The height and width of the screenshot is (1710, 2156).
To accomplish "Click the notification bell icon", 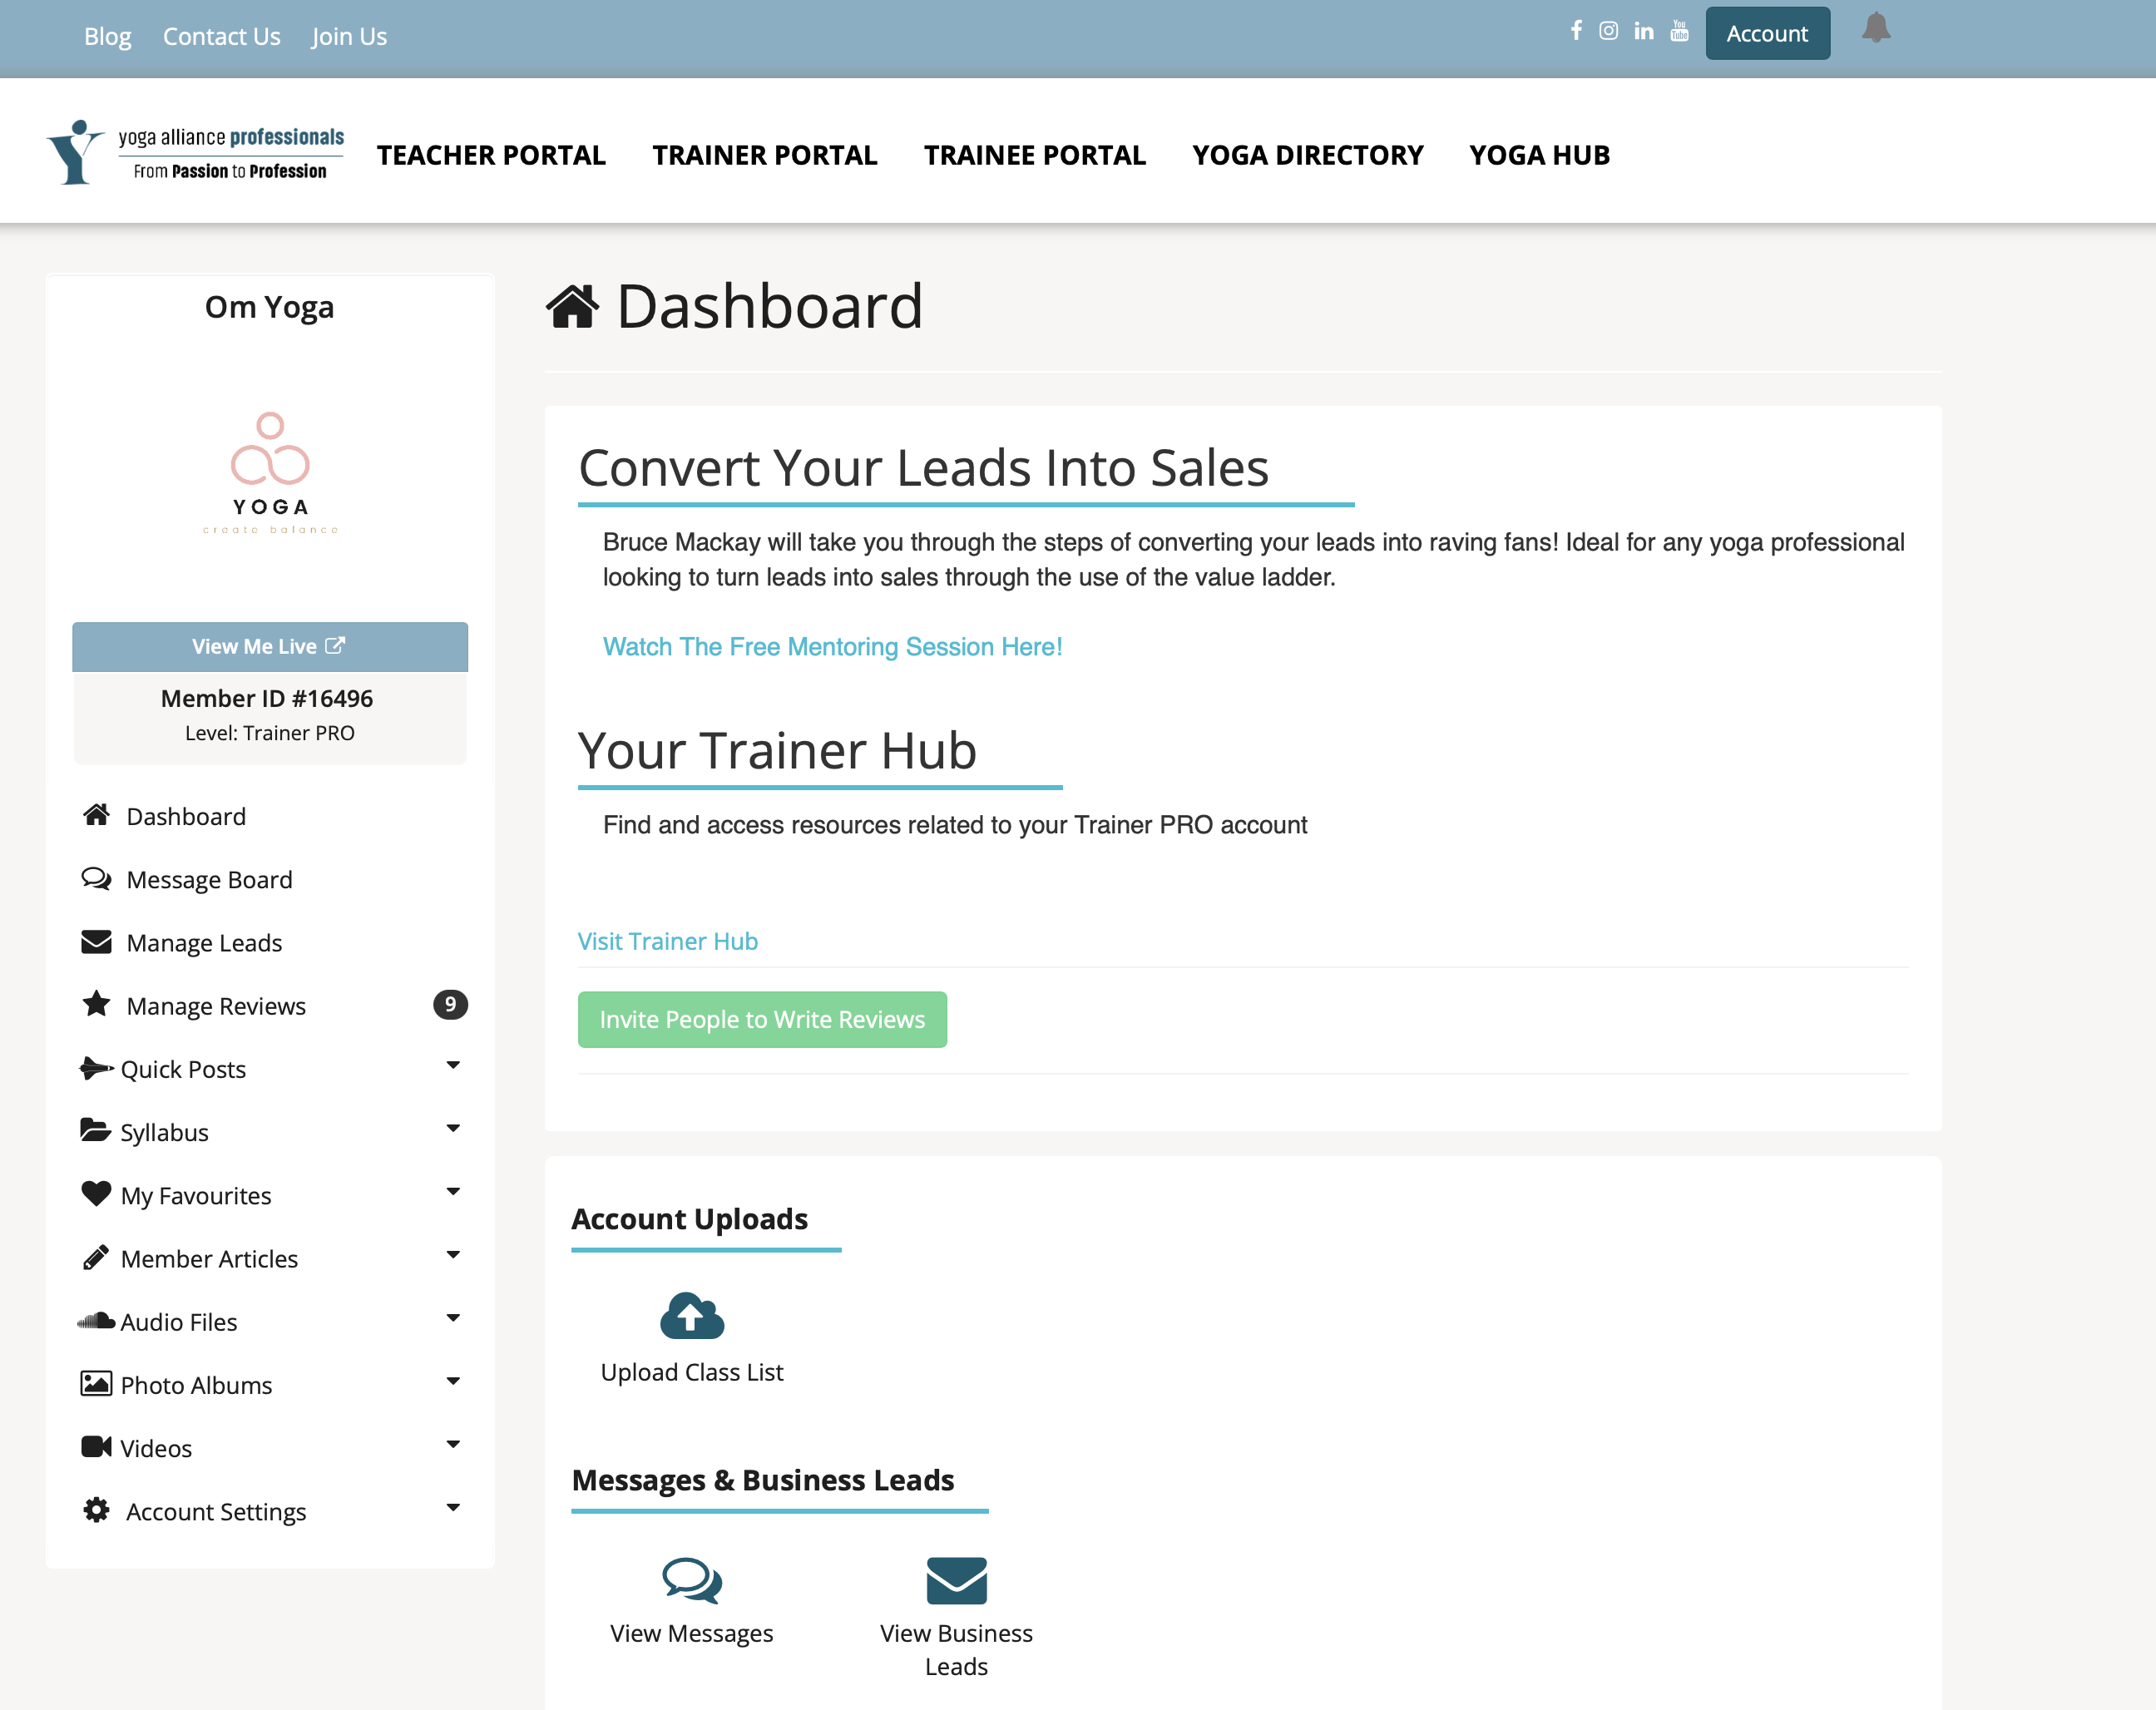I will [1875, 30].
